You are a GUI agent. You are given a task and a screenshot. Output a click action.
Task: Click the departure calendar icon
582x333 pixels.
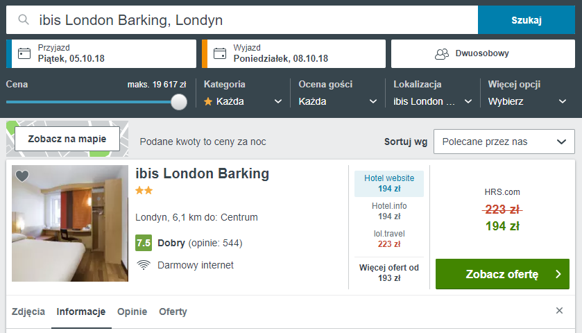(x=220, y=53)
